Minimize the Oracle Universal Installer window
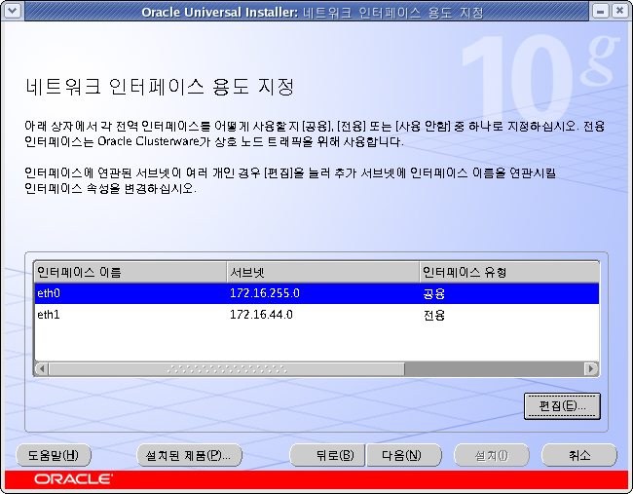This screenshot has height=494, width=633. click(x=600, y=11)
